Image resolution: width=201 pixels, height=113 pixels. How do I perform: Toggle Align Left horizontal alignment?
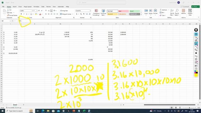[46, 14]
